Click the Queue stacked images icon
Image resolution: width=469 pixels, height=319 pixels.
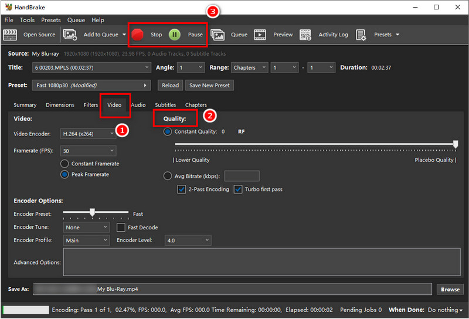pyautogui.click(x=217, y=35)
